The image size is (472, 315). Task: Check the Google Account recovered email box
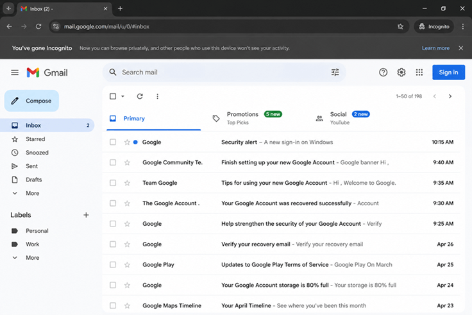[x=113, y=203]
